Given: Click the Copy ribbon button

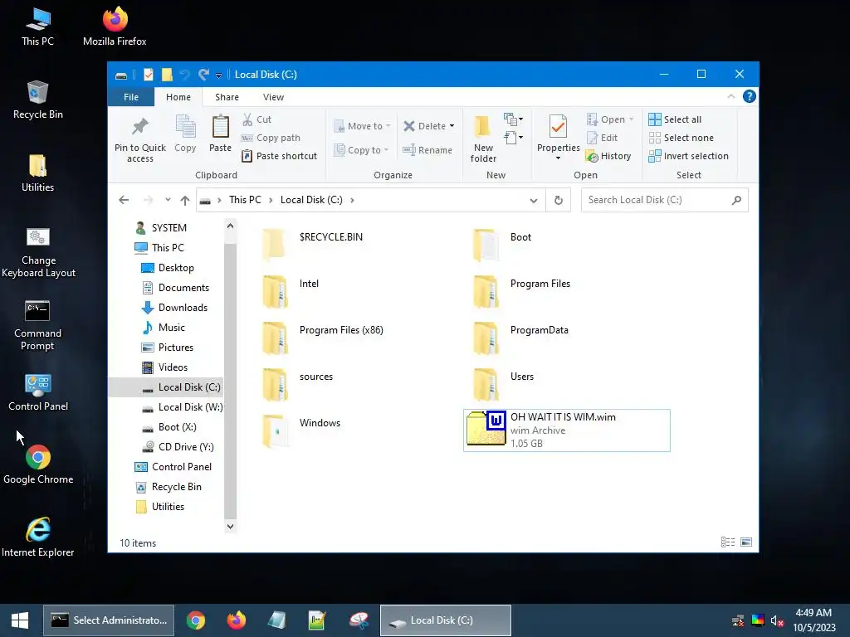Looking at the screenshot, I should [x=185, y=134].
